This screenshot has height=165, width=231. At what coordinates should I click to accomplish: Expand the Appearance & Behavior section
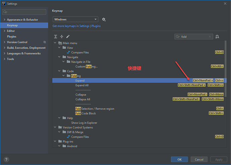(x=4, y=20)
